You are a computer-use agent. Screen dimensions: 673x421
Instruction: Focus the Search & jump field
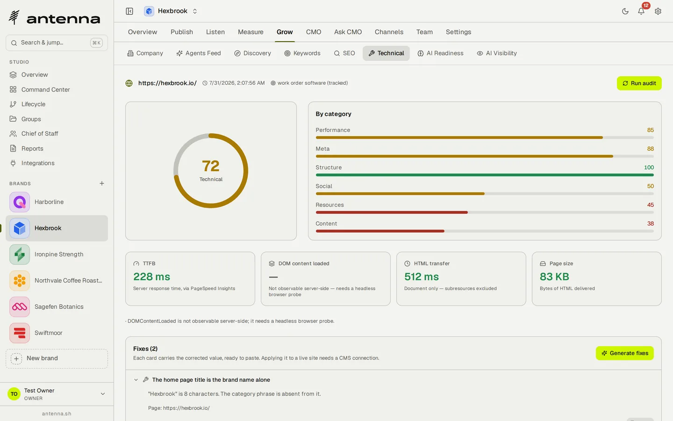(x=57, y=43)
